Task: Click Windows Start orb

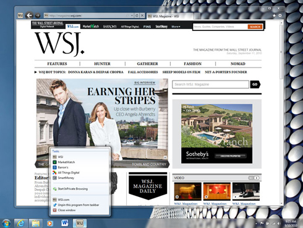Action: pyautogui.click(x=6, y=223)
